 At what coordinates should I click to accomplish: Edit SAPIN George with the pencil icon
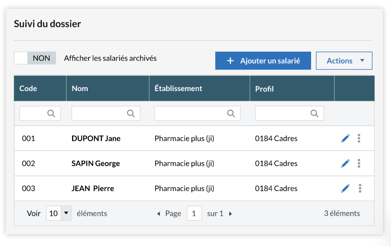click(346, 163)
